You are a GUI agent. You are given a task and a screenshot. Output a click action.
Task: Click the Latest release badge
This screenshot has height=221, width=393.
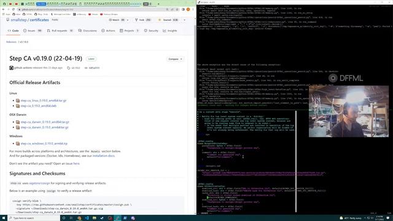91,59
